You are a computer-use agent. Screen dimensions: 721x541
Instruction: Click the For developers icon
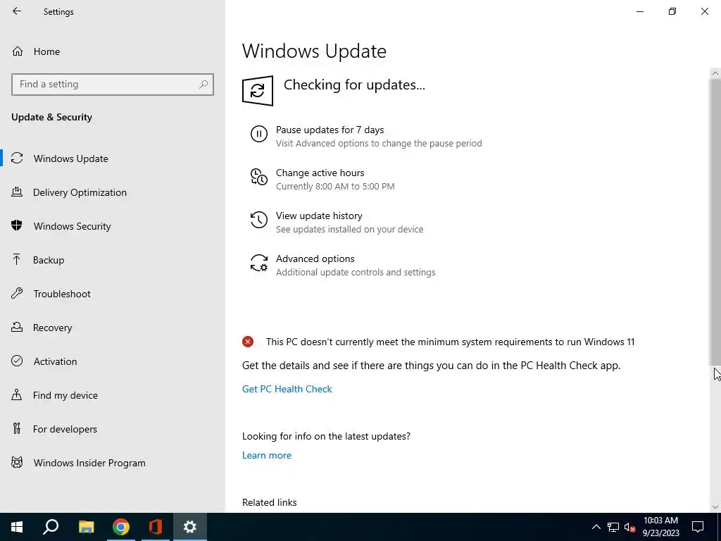click(17, 429)
